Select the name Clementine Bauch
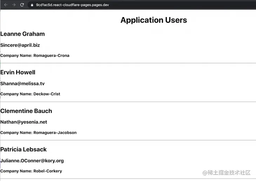 [x=26, y=111]
